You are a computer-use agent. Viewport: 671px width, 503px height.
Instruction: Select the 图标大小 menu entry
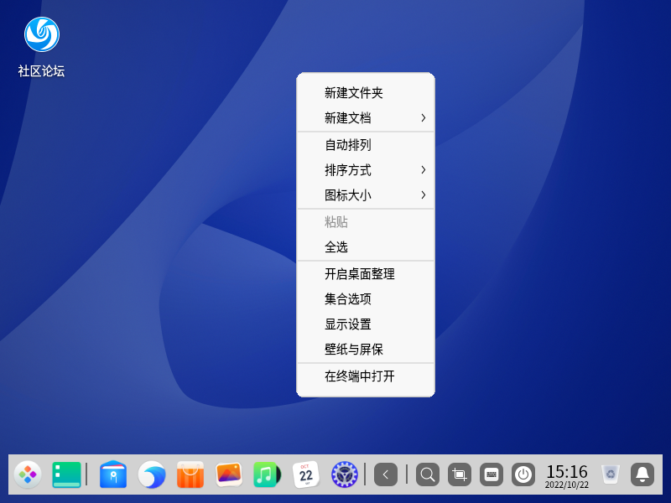tap(366, 195)
